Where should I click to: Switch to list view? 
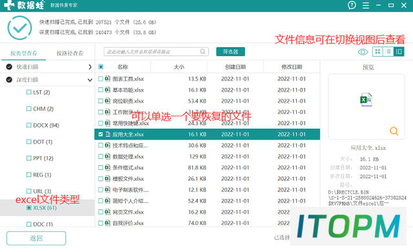coord(388,52)
